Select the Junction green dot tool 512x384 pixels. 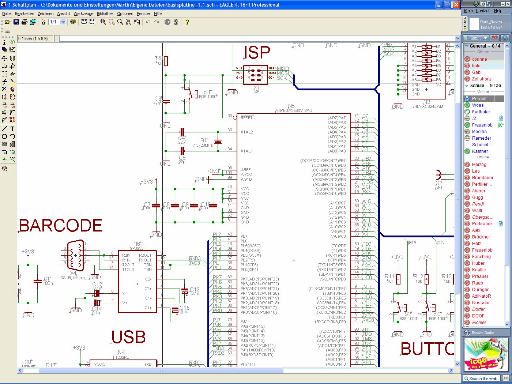[4, 159]
